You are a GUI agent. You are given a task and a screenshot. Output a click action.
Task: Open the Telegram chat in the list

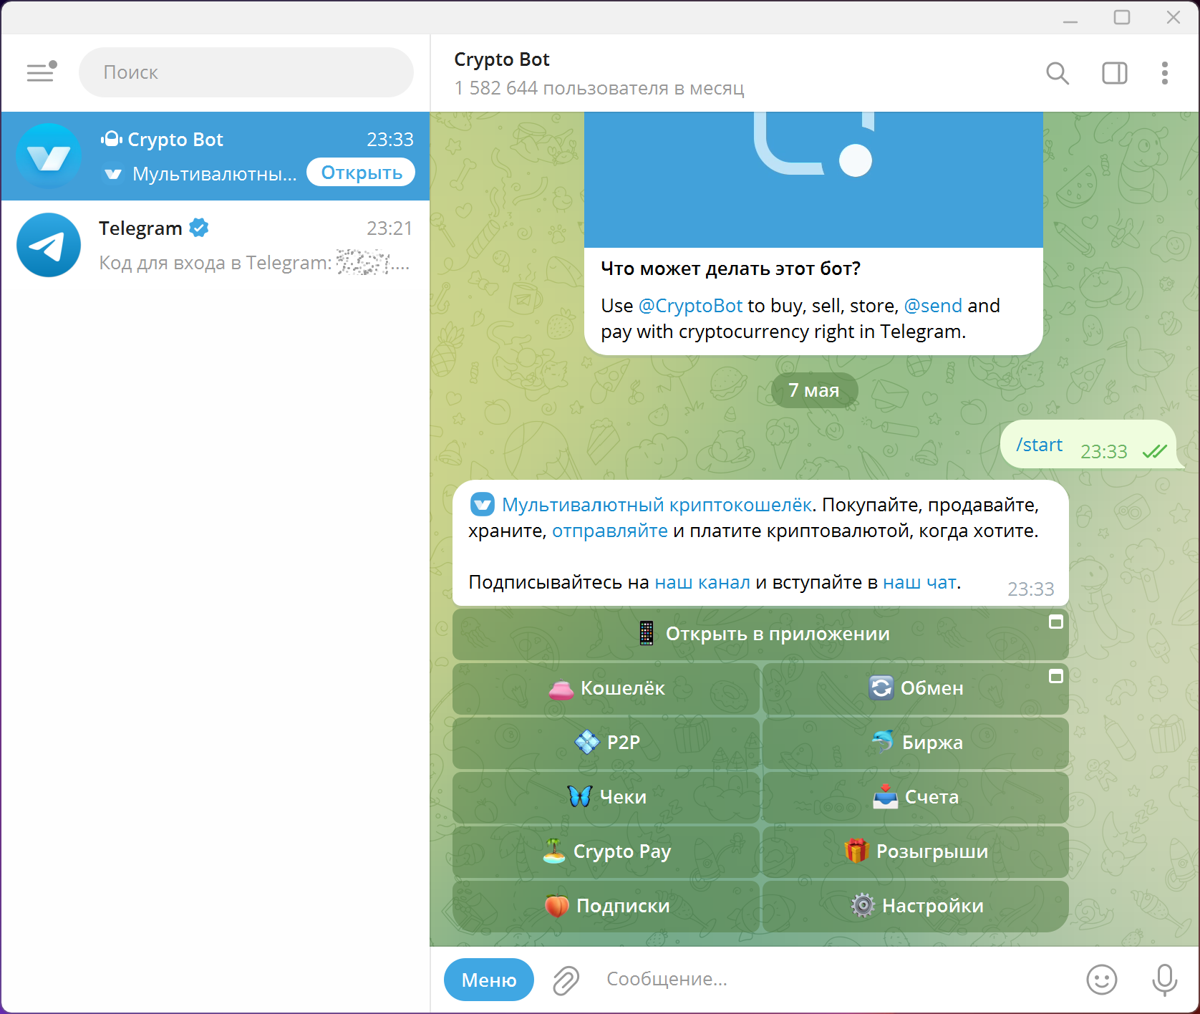click(216, 245)
